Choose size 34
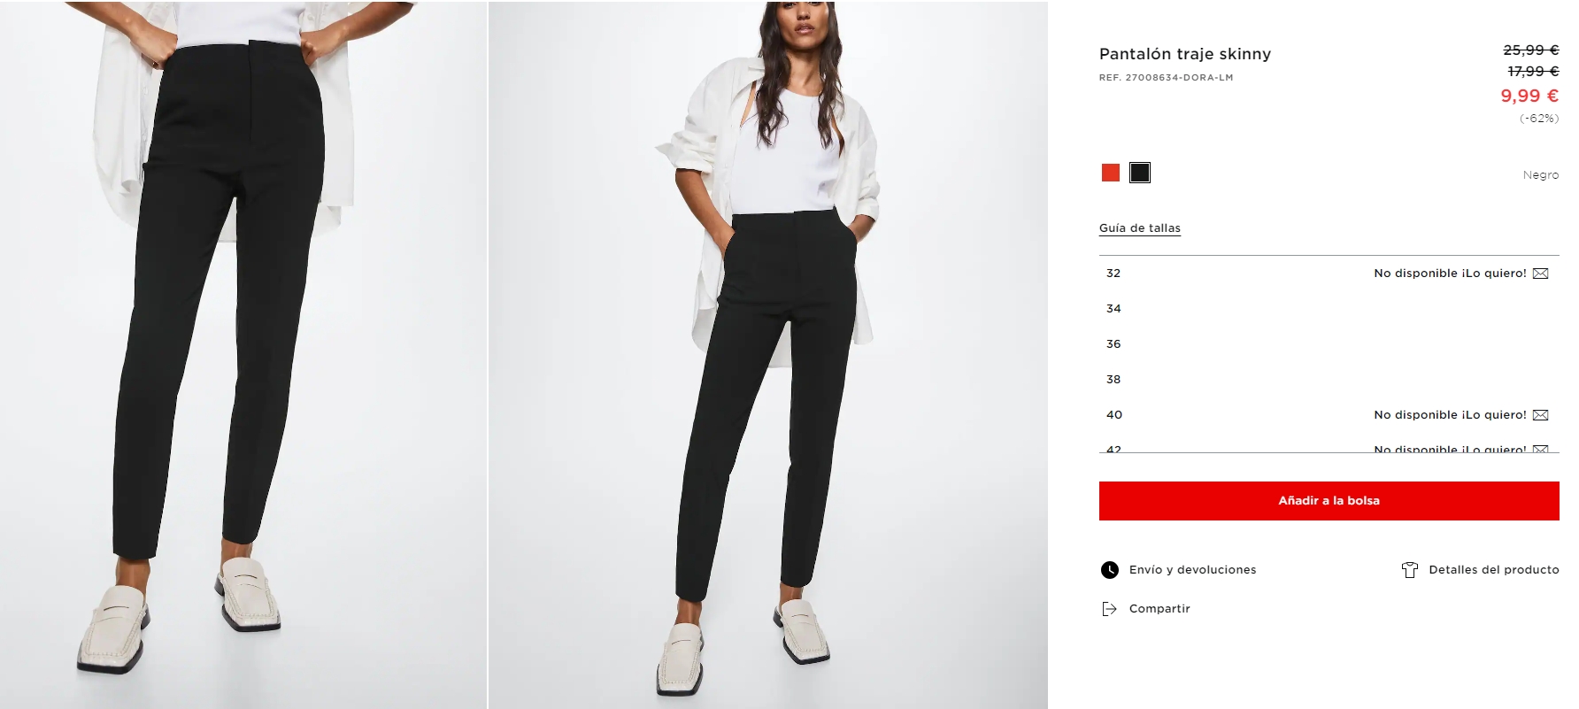This screenshot has width=1579, height=709. (1329, 309)
